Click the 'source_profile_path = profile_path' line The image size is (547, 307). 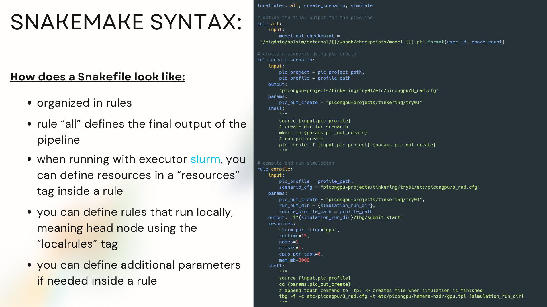pos(326,212)
